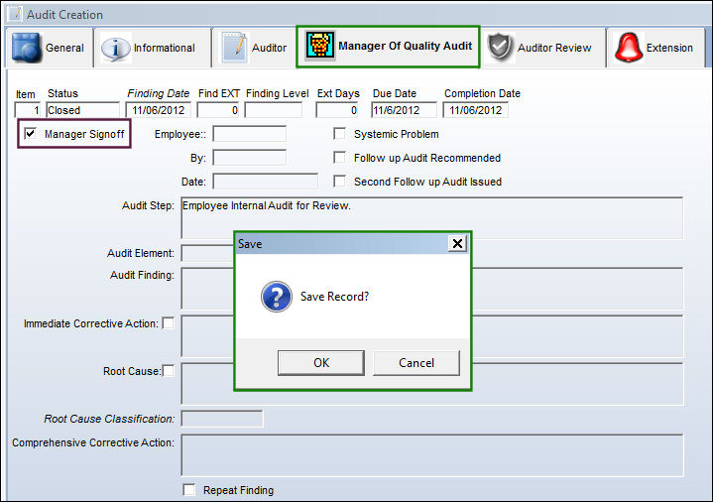Click the blue question mark icon in Save dialog
713x502 pixels.
(277, 297)
